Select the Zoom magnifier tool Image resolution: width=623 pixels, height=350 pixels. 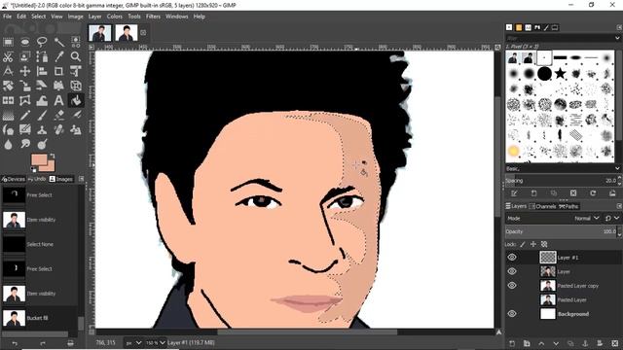tap(76, 56)
